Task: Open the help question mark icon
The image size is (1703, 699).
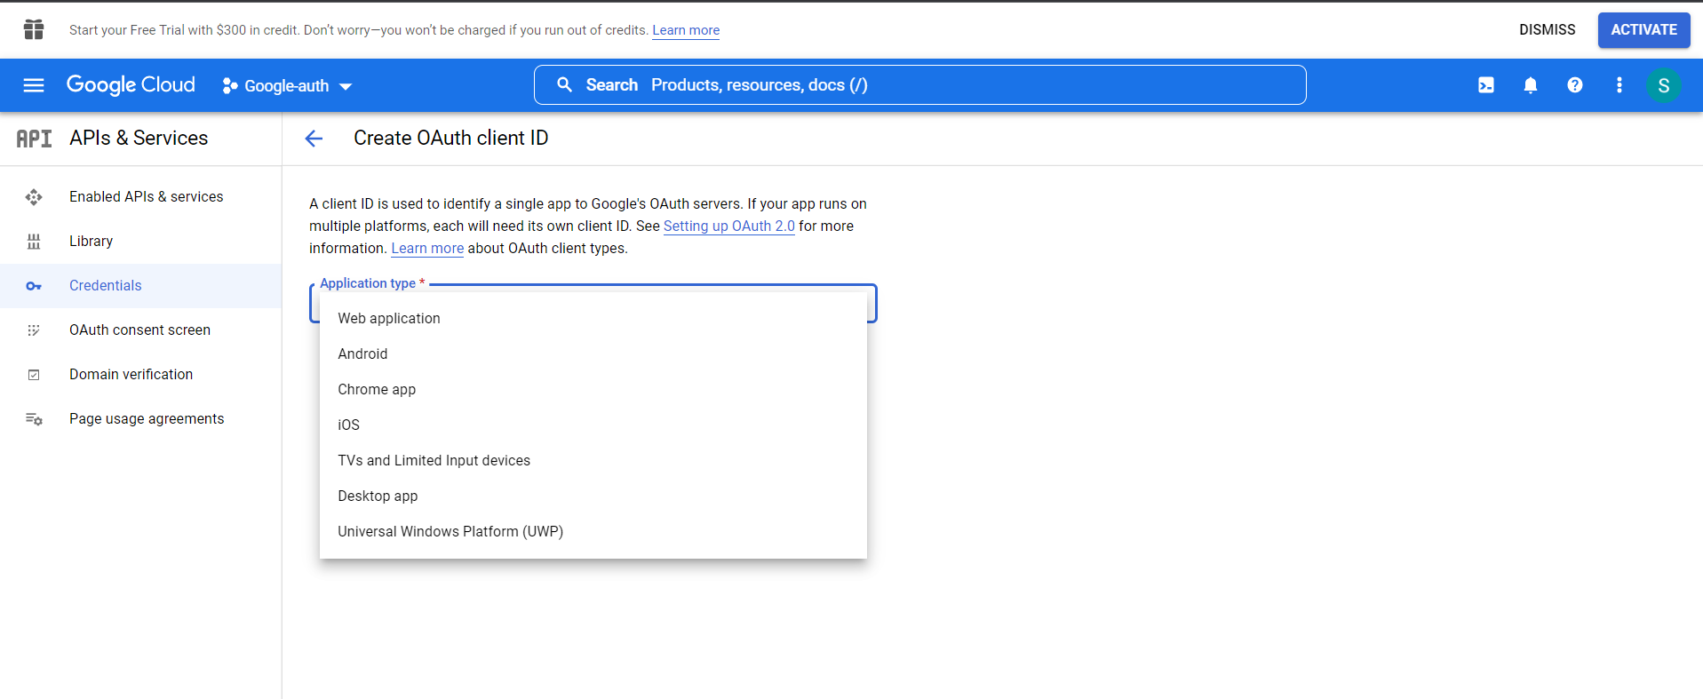Action: pyautogui.click(x=1574, y=85)
